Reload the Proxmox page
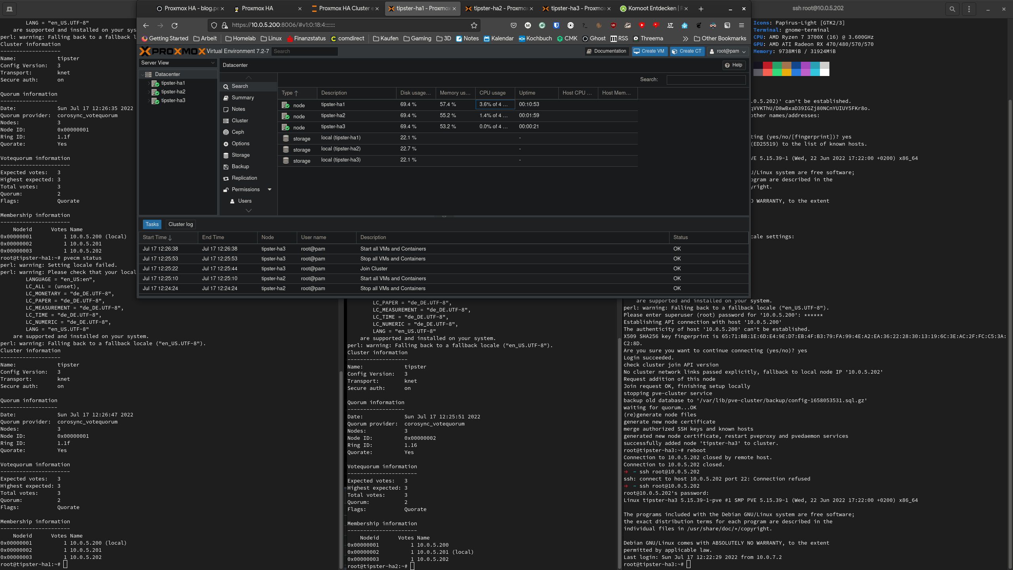Viewport: 1013px width, 570px height. coord(175,25)
